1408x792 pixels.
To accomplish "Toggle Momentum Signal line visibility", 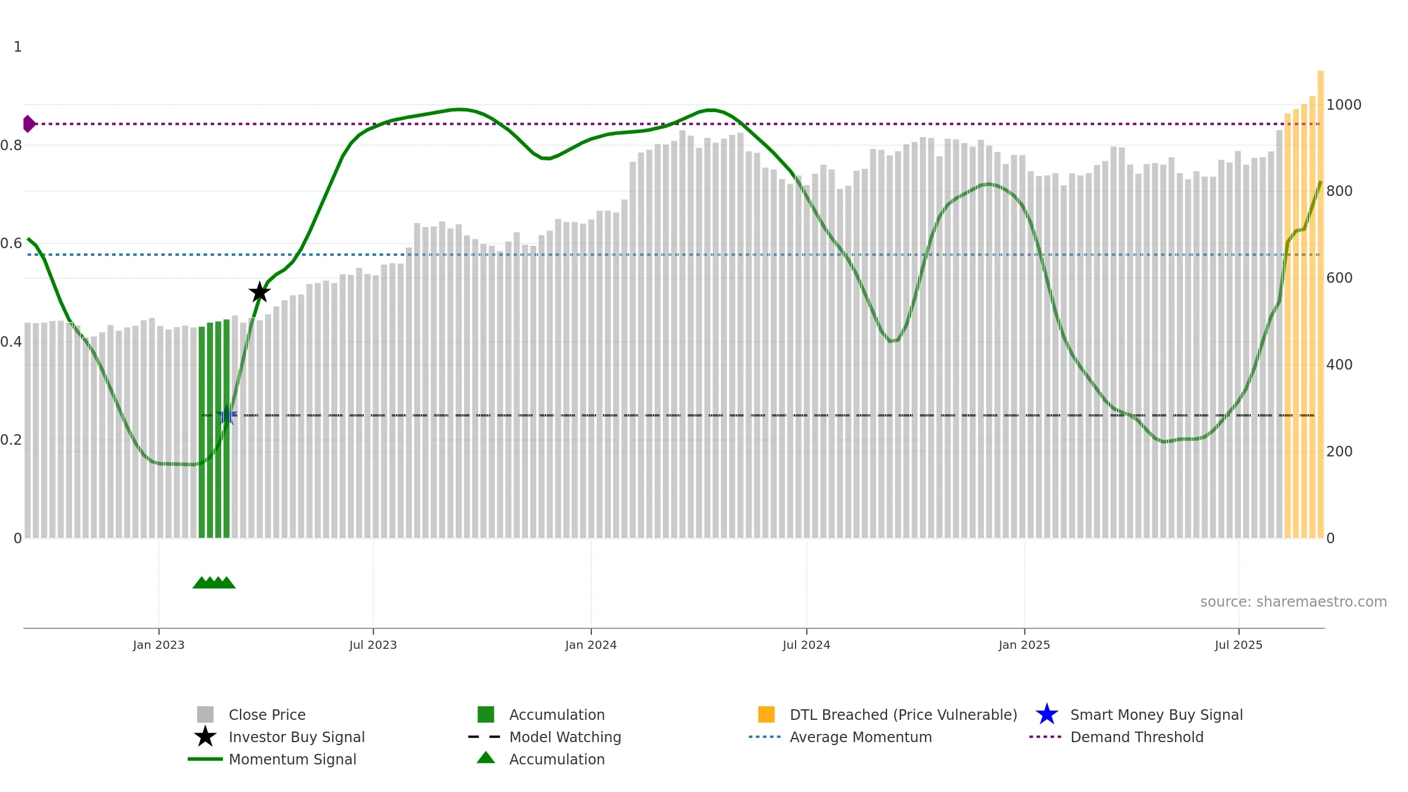I will pos(292,759).
